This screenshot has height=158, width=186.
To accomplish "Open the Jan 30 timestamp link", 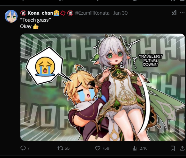I will pos(120,13).
